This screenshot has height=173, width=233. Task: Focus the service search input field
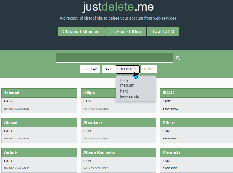(x=115, y=57)
